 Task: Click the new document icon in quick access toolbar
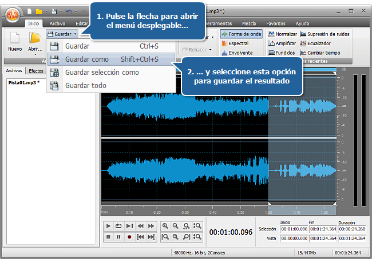[x=29, y=11]
